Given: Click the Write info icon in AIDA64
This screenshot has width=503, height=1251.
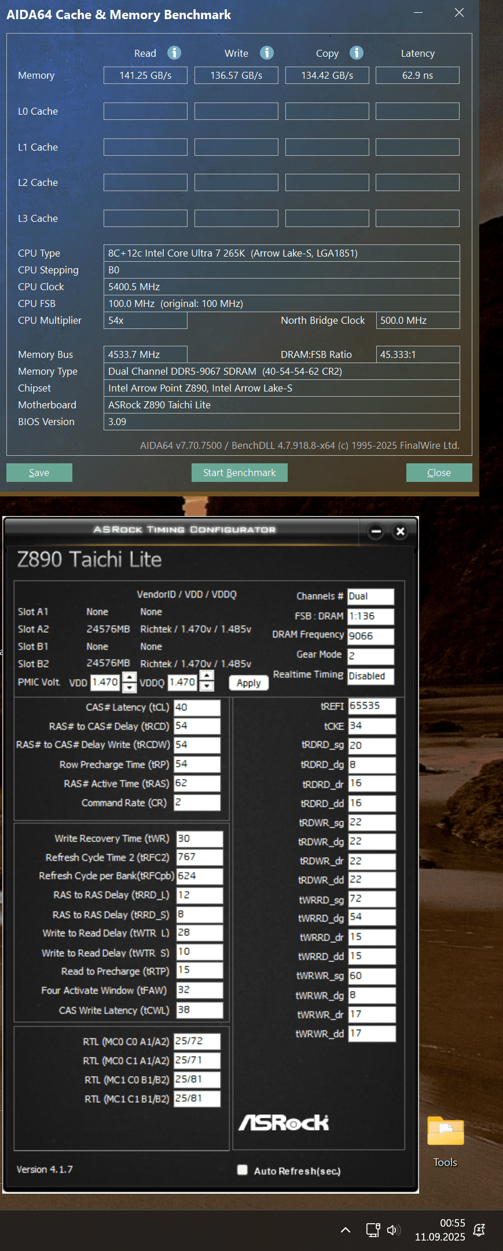Looking at the screenshot, I should pos(267,53).
